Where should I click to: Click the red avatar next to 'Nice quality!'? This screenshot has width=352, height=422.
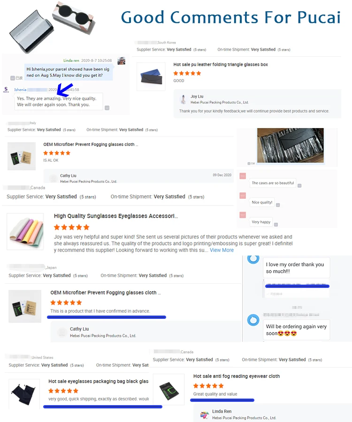point(243,196)
